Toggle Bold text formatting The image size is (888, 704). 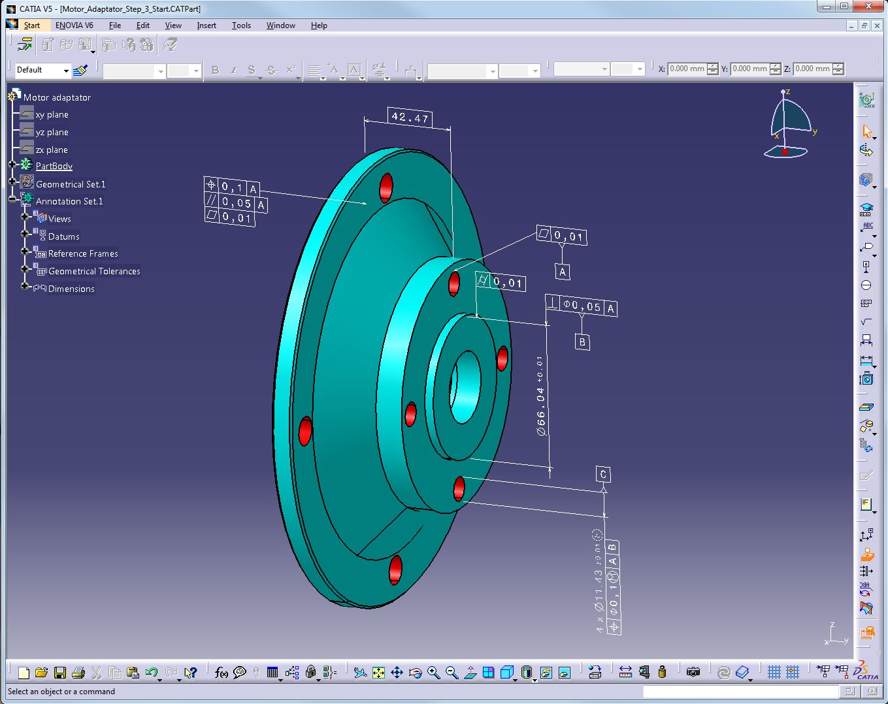click(x=215, y=70)
